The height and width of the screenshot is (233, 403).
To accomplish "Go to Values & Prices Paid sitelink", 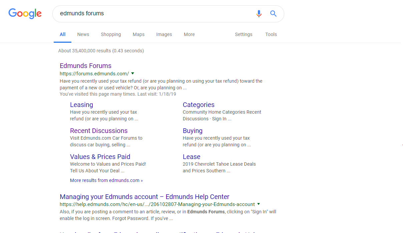I will pyautogui.click(x=100, y=157).
